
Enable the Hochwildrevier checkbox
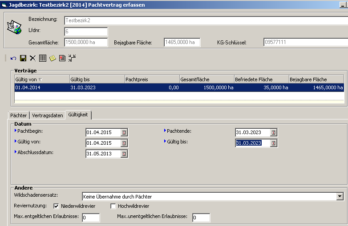click(x=113, y=206)
